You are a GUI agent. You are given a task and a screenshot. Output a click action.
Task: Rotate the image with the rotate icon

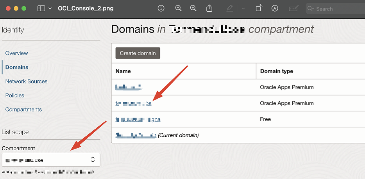259,8
